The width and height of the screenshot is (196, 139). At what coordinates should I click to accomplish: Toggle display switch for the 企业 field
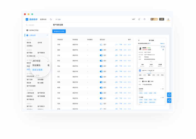101,55
